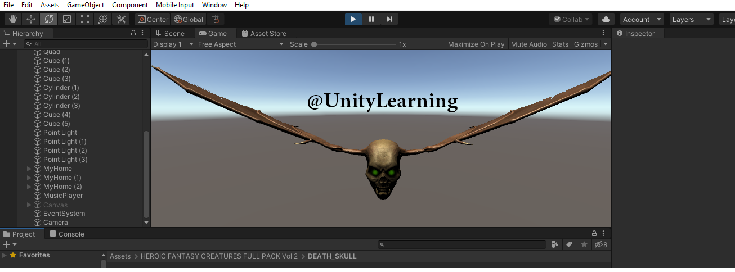735x272 pixels.
Task: Start Play mode
Action: [x=353, y=19]
